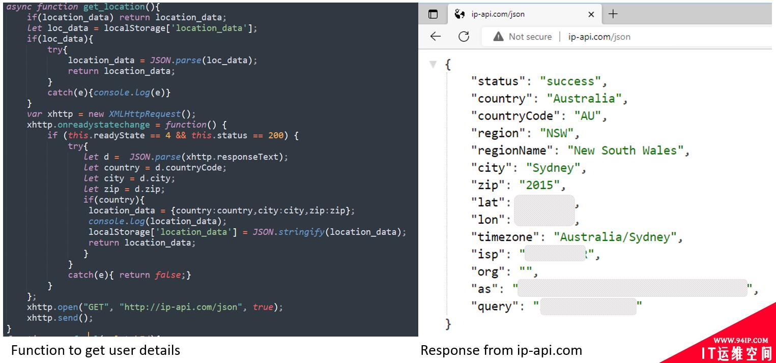This screenshot has width=776, height=363.
Task: Click the XMLHttpRequest constructor in code
Action: (145, 114)
